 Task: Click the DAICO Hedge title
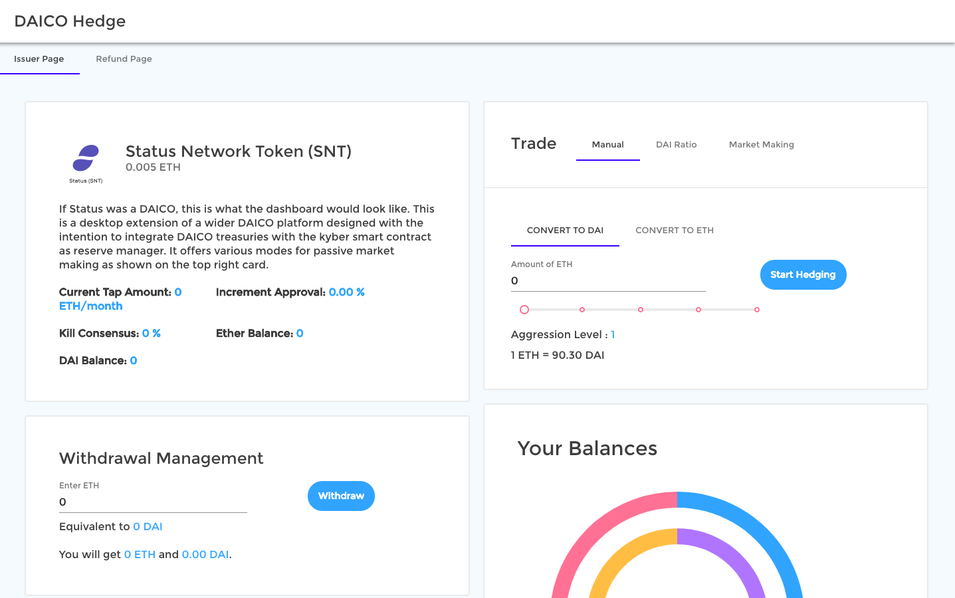tap(70, 21)
